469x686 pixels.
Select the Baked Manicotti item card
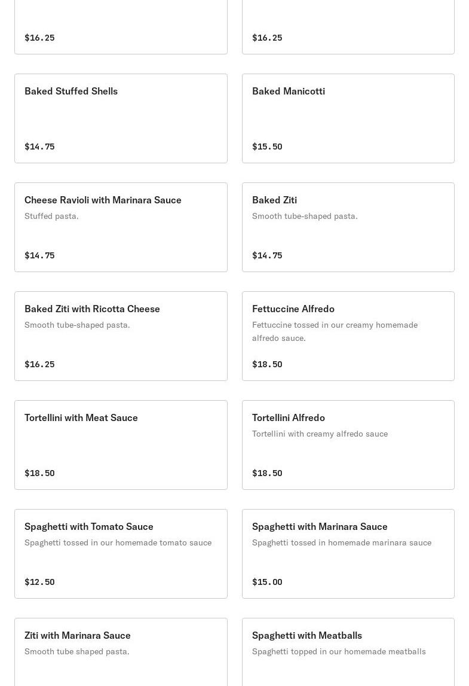[348, 118]
